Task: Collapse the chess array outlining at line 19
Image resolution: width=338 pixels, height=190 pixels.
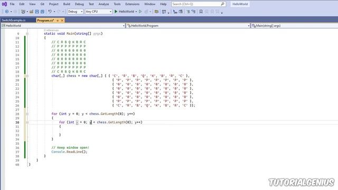Action: (27, 76)
